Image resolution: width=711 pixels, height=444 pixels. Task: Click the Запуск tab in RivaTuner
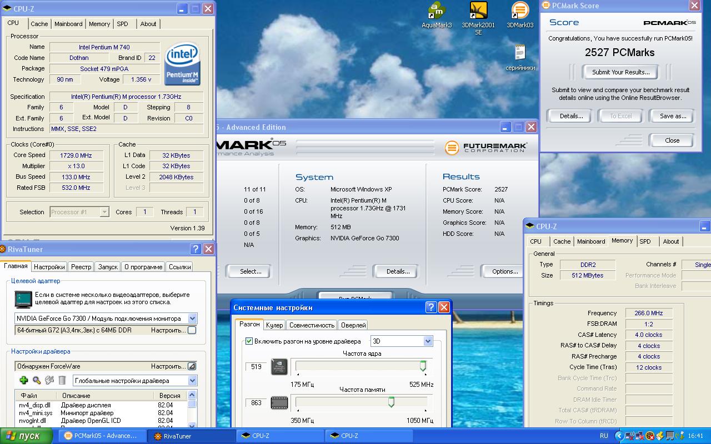pyautogui.click(x=108, y=267)
